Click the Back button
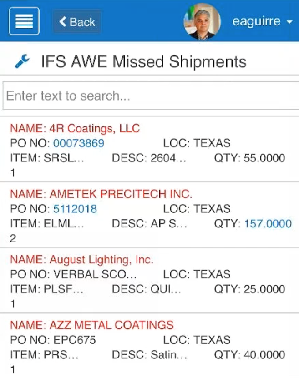The image size is (299, 378). tap(77, 22)
